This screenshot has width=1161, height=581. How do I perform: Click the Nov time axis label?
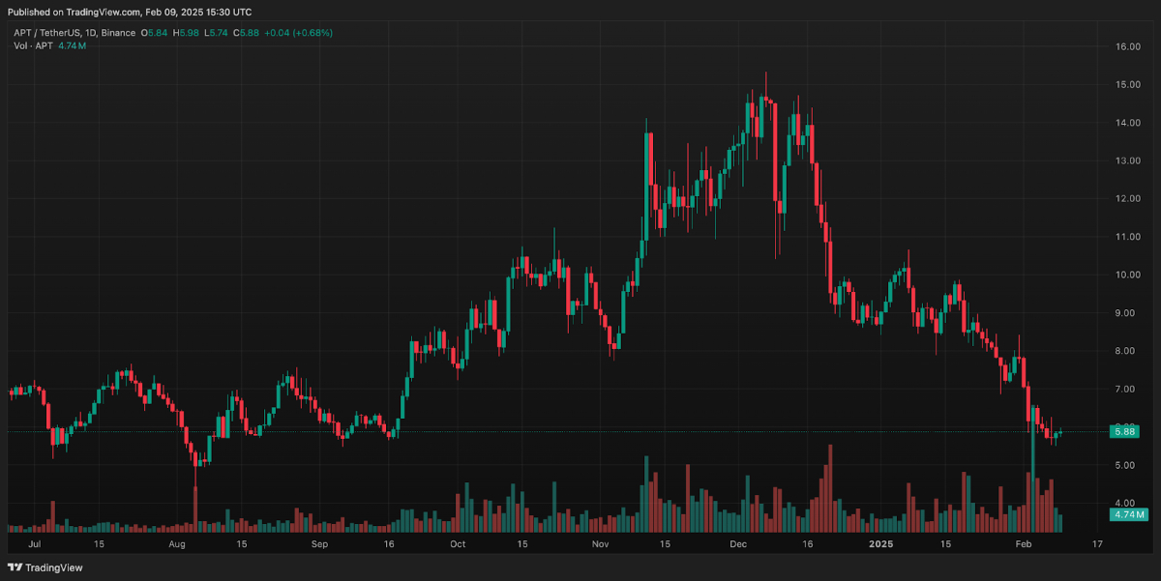tap(600, 544)
